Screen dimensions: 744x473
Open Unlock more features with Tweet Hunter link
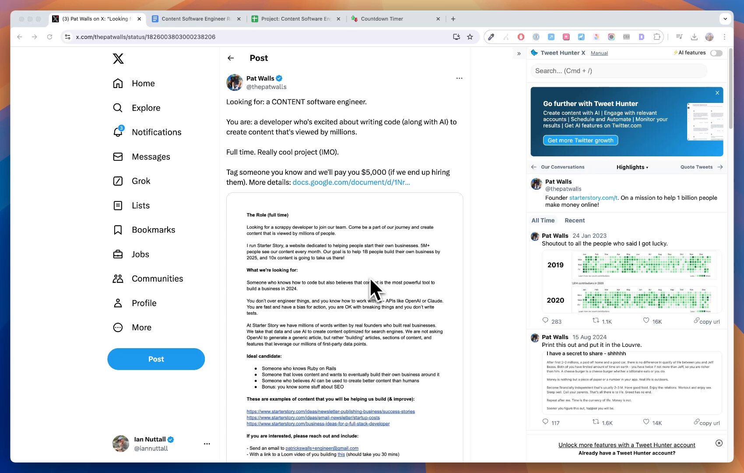(627, 445)
